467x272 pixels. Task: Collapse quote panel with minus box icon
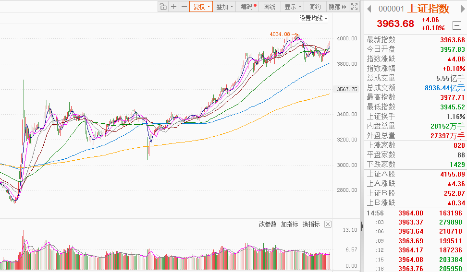click(456, 25)
